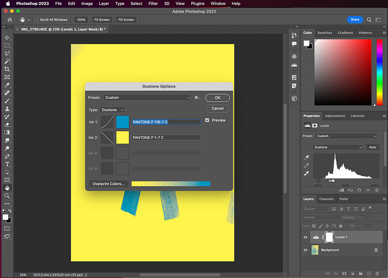Viewport: 388px width, 278px height.
Task: Open the Hand tool preset picker arrow
Action: 29,20
